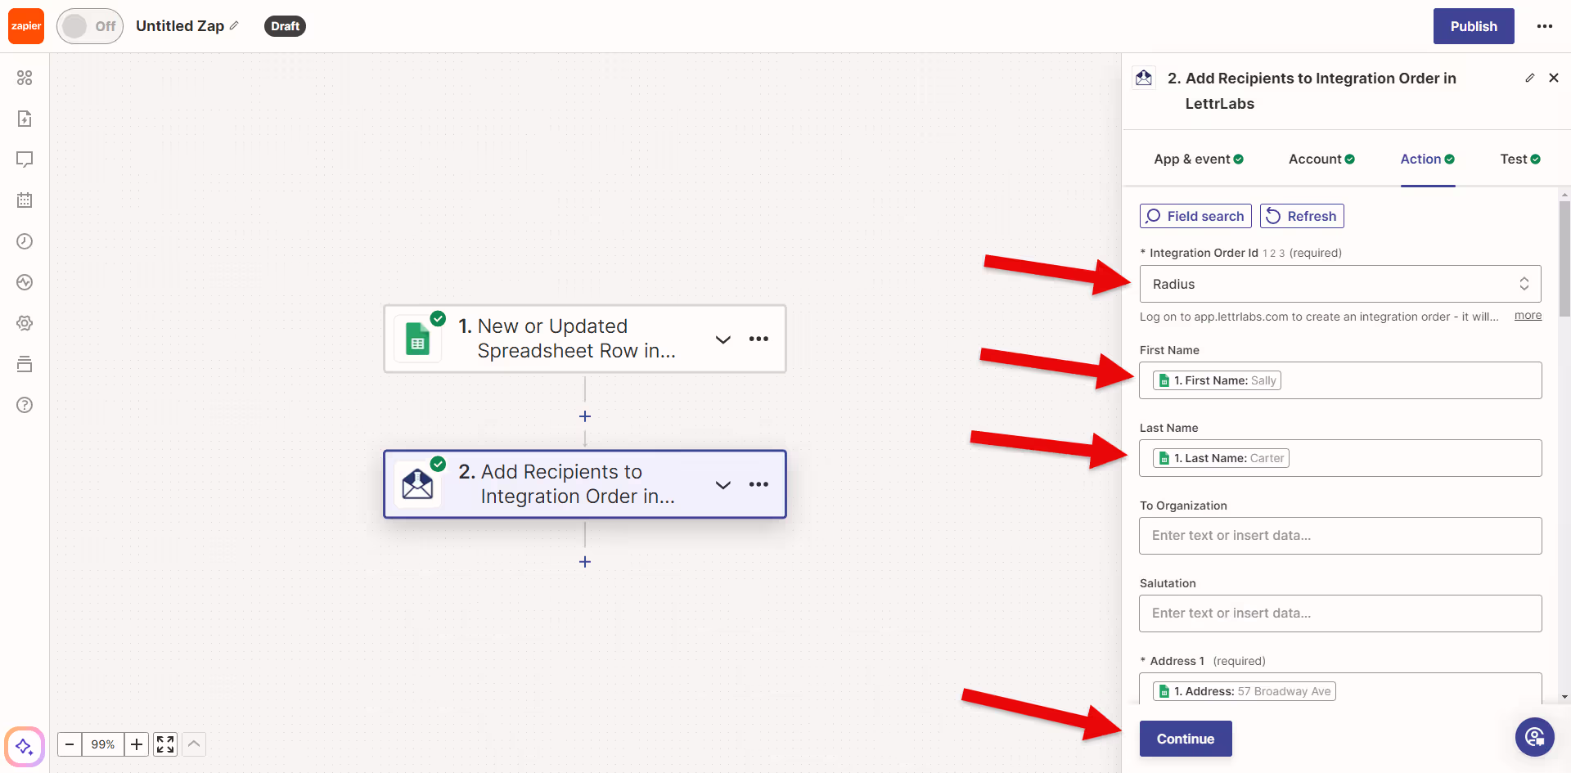
Task: Select the LettrLabs action step icon
Action: 418,484
